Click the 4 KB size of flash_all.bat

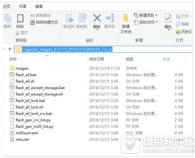(x=179, y=75)
